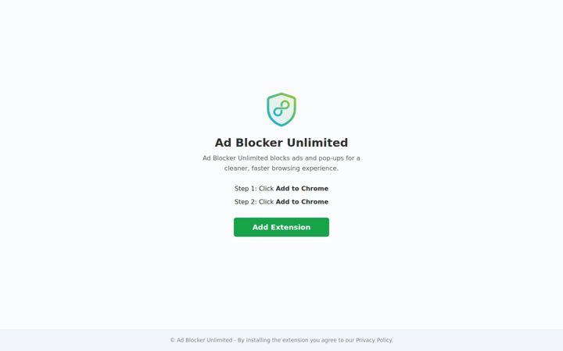Click the copyright symbol in the footer
The height and width of the screenshot is (351, 563).
[172, 340]
